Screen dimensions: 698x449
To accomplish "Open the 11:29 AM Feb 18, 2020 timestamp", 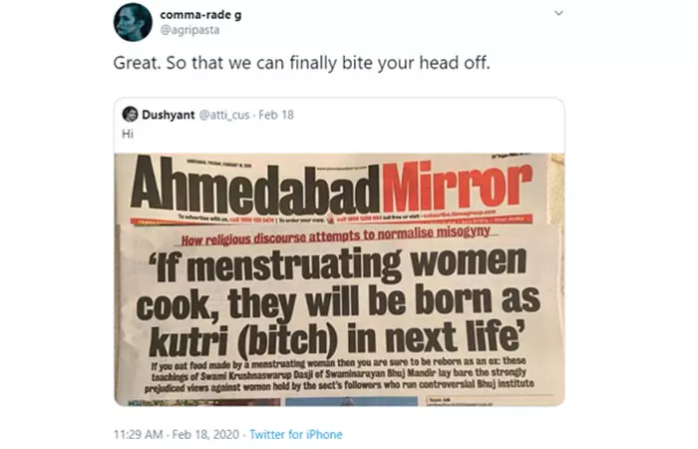I will [176, 434].
